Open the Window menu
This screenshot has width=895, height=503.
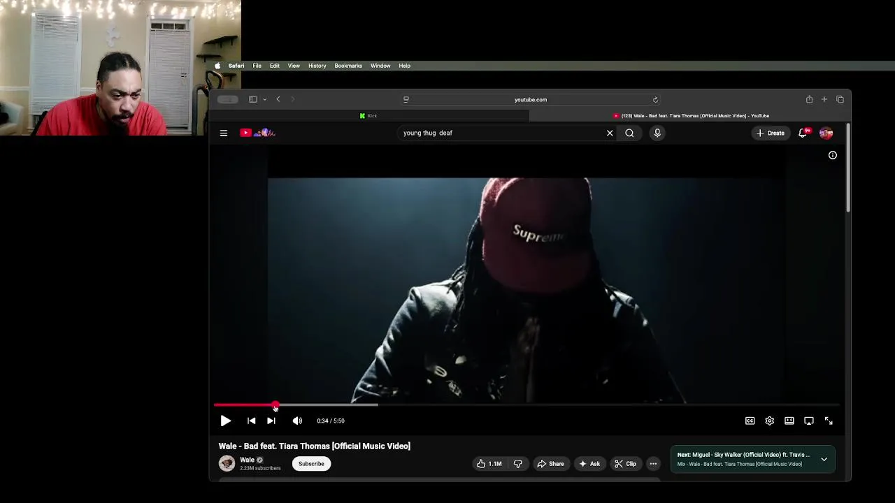(x=380, y=66)
